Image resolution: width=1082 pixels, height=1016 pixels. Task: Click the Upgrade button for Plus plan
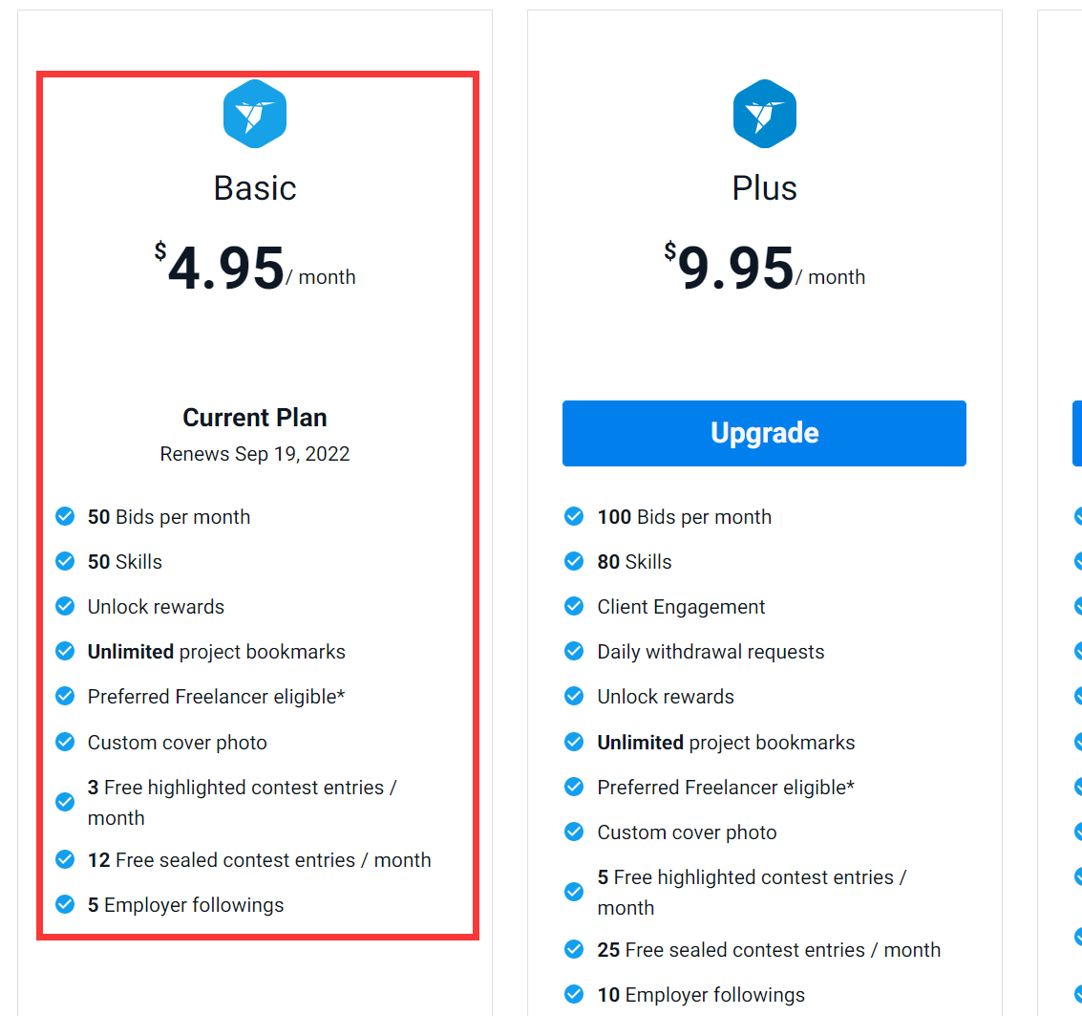coord(764,433)
